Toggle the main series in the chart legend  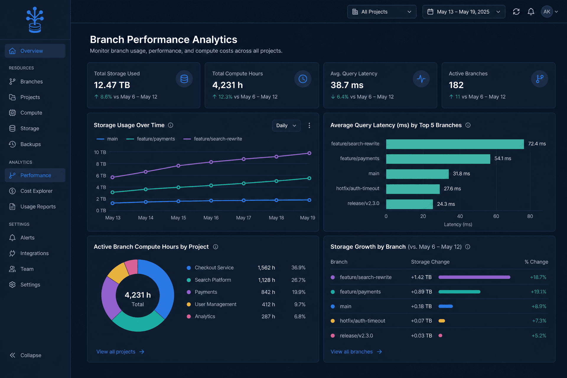(107, 139)
